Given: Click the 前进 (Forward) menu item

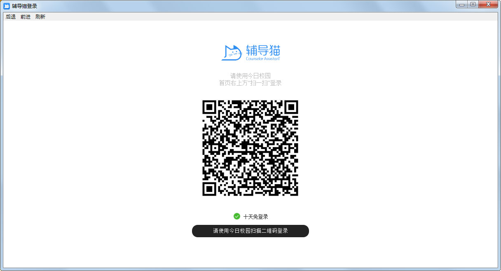Looking at the screenshot, I should (x=26, y=17).
